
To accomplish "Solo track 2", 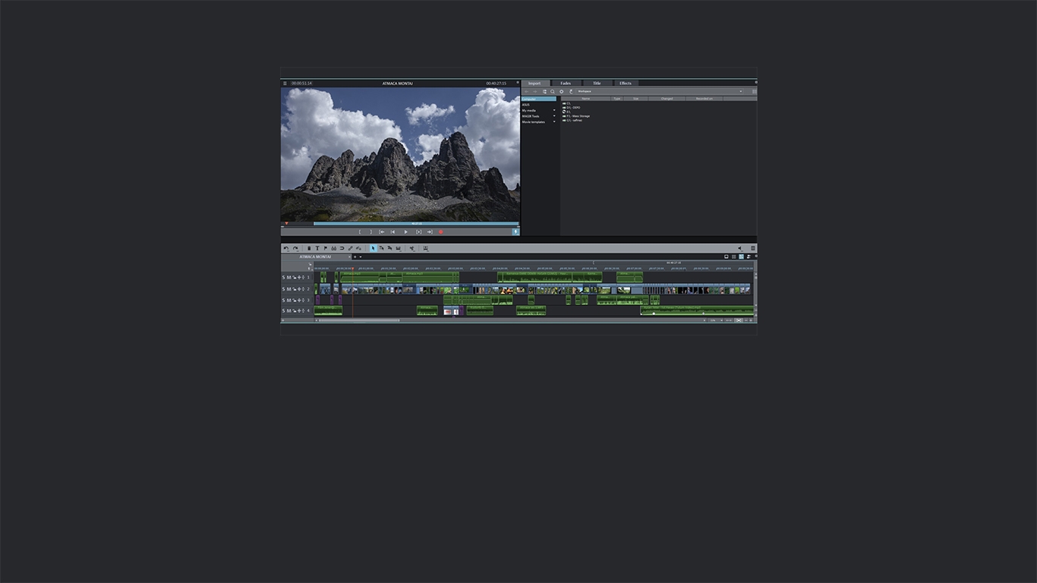I will [x=283, y=289].
